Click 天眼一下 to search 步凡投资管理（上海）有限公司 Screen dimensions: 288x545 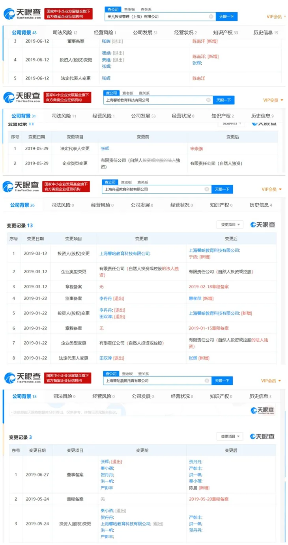[x=226, y=17]
